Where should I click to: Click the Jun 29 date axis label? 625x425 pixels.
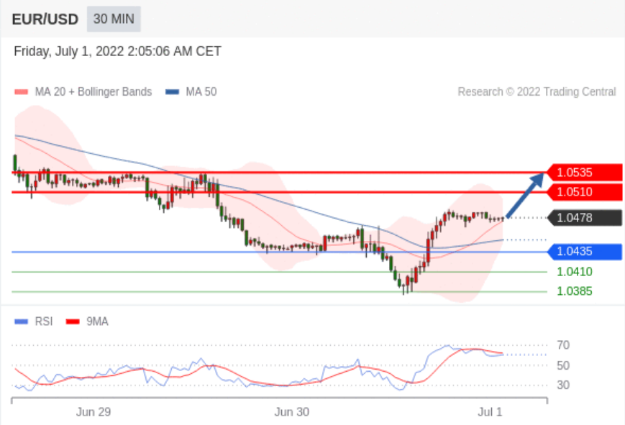(x=93, y=412)
